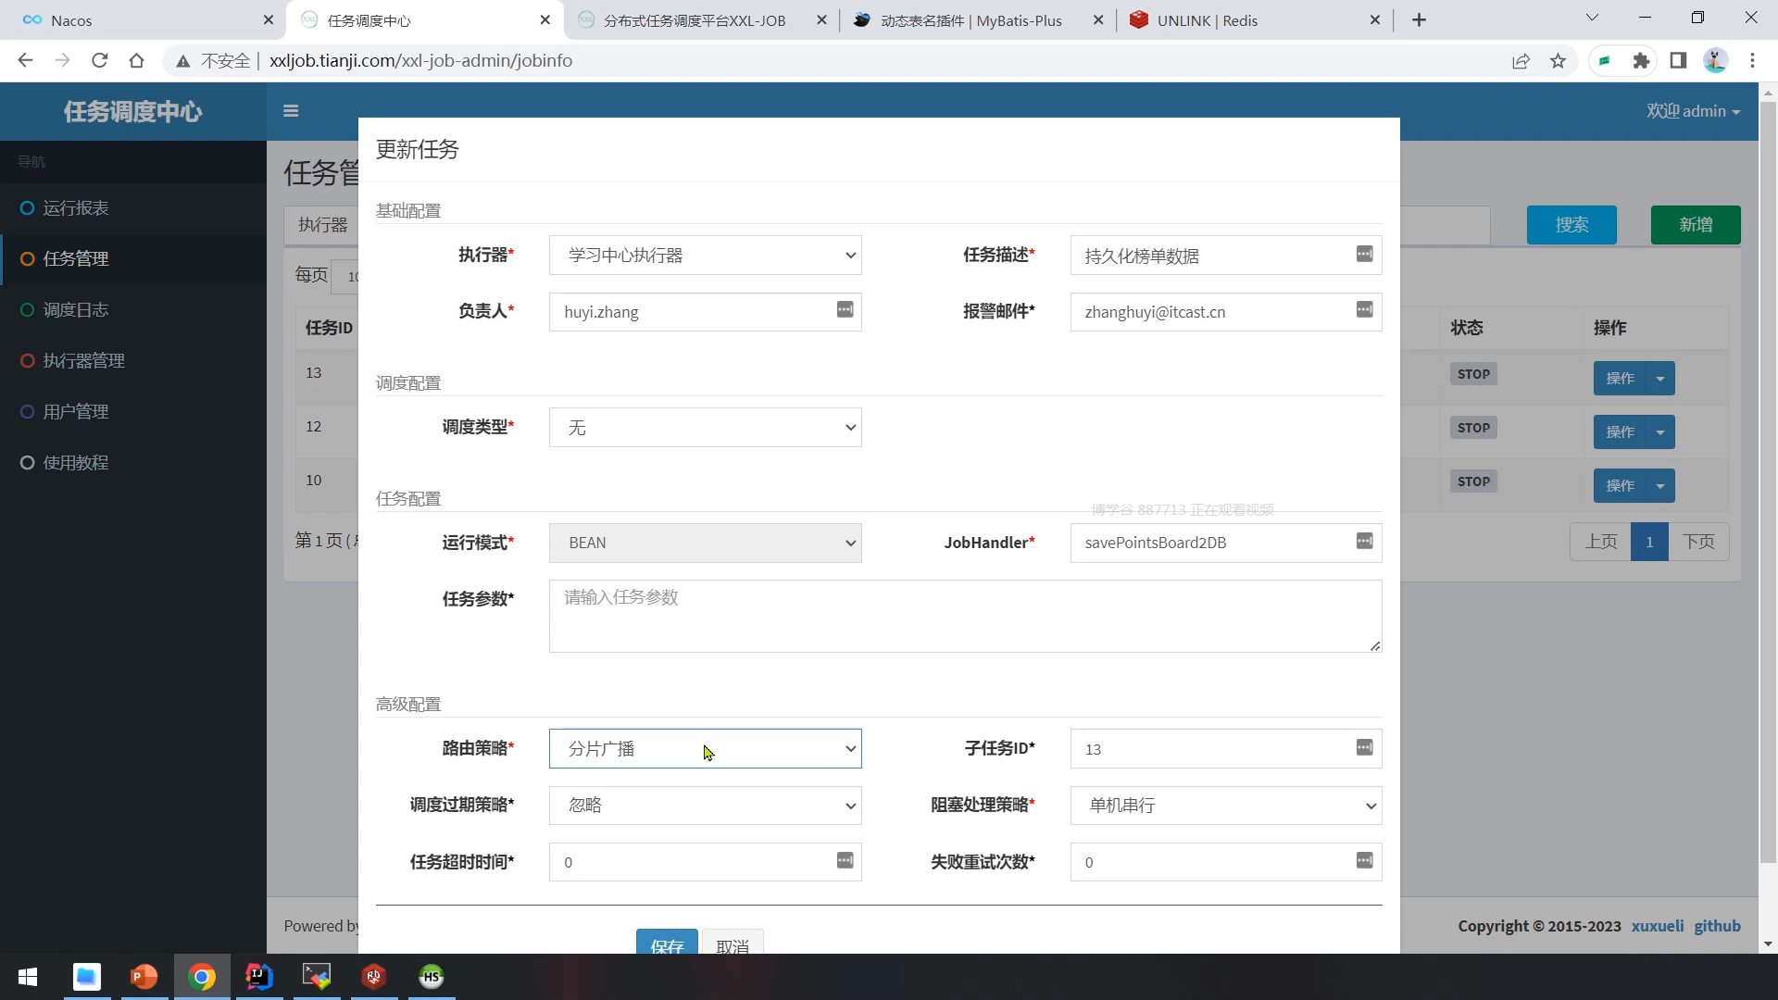Expand the 执行器 selection dropdown
The image size is (1778, 1000).
[705, 256]
